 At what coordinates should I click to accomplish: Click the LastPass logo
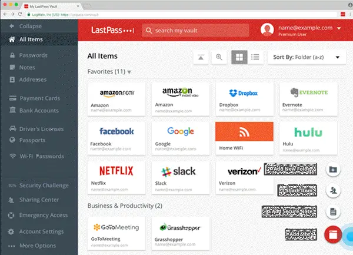click(x=112, y=30)
